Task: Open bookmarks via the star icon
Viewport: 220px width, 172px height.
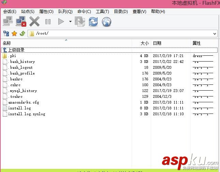Action: click(x=14, y=34)
